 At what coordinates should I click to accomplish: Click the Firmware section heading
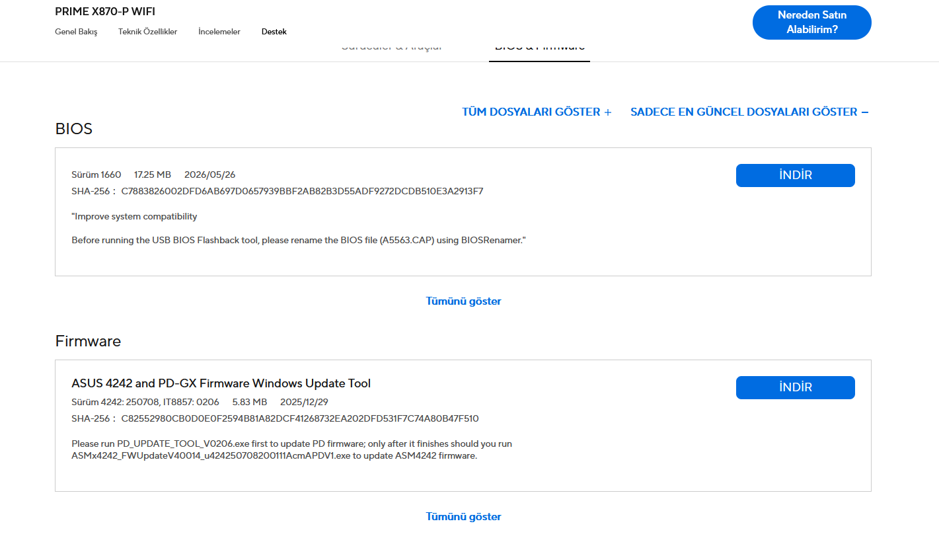point(88,341)
